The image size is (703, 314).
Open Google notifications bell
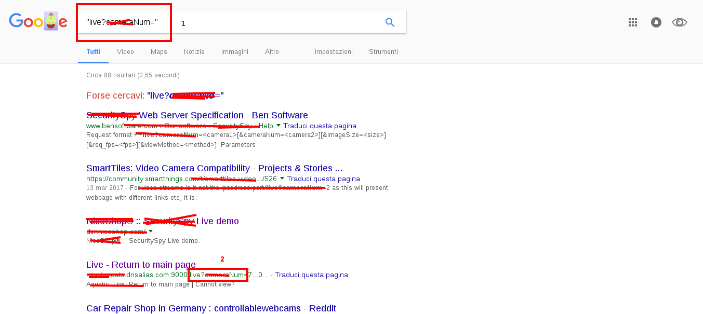[656, 22]
